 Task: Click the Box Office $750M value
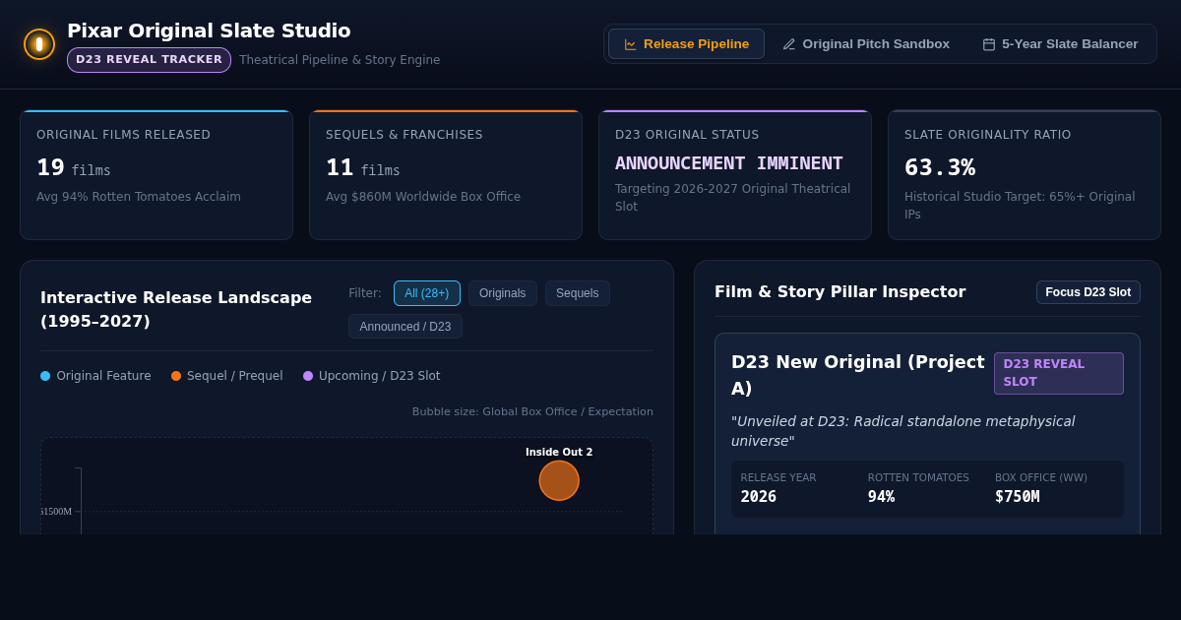[x=1017, y=497]
